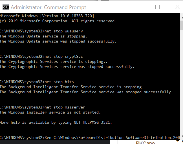Click the Ren SoftwareDistribution command line
The width and height of the screenshot is (183, 144).
(90, 138)
